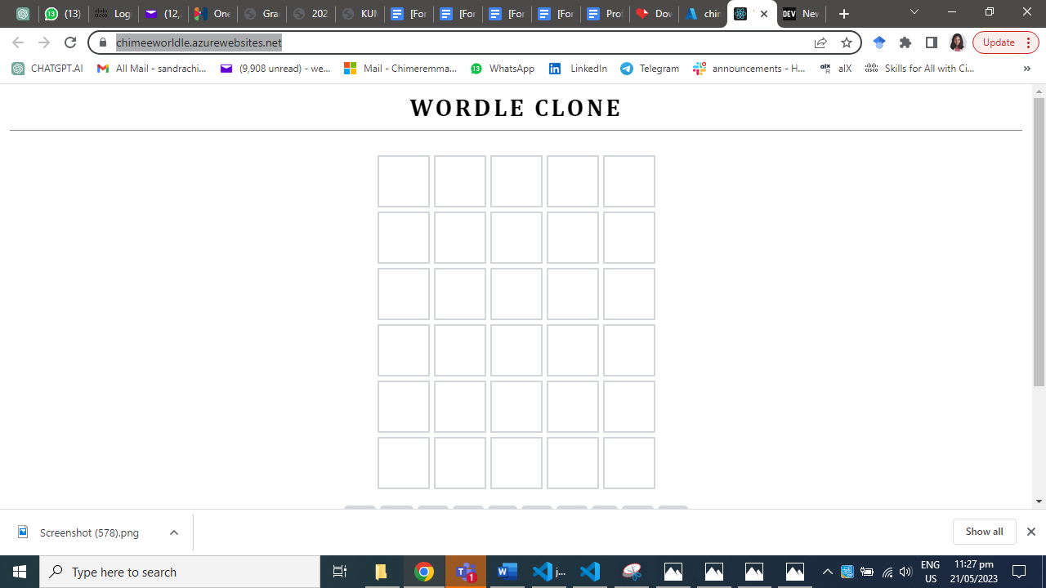This screenshot has height=588, width=1046.
Task: Switch to Google Chrome on the taskbar
Action: (424, 572)
